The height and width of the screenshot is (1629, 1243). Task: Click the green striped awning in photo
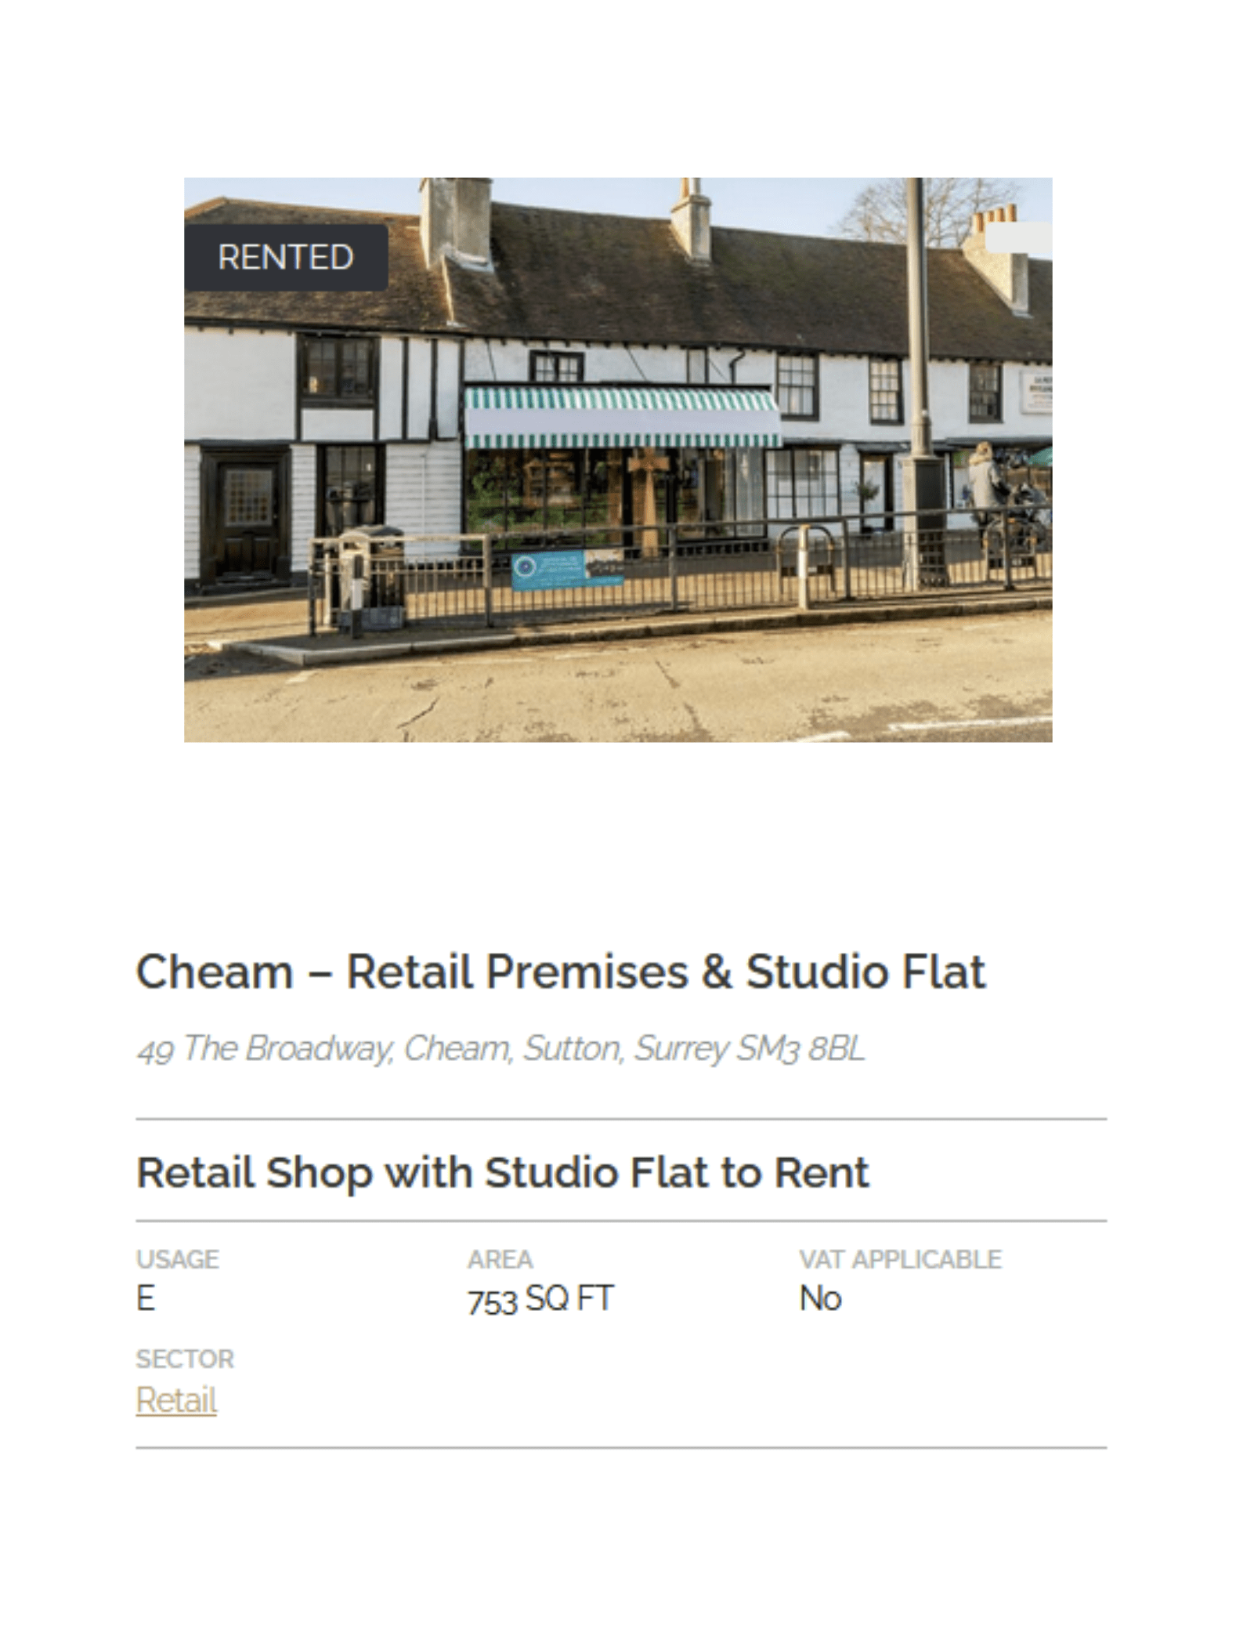622,417
